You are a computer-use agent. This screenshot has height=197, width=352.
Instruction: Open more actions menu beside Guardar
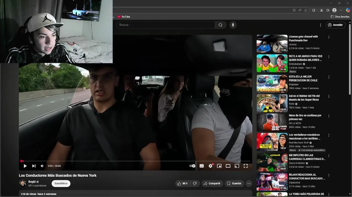(249, 183)
